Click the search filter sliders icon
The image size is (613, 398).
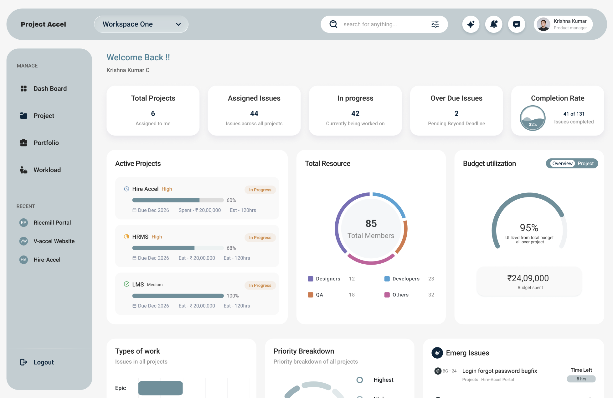[x=435, y=24]
